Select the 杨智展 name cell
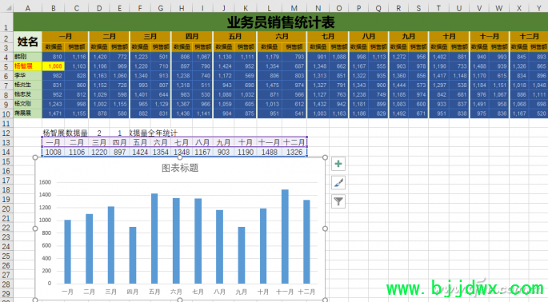The image size is (548, 302). [28, 66]
